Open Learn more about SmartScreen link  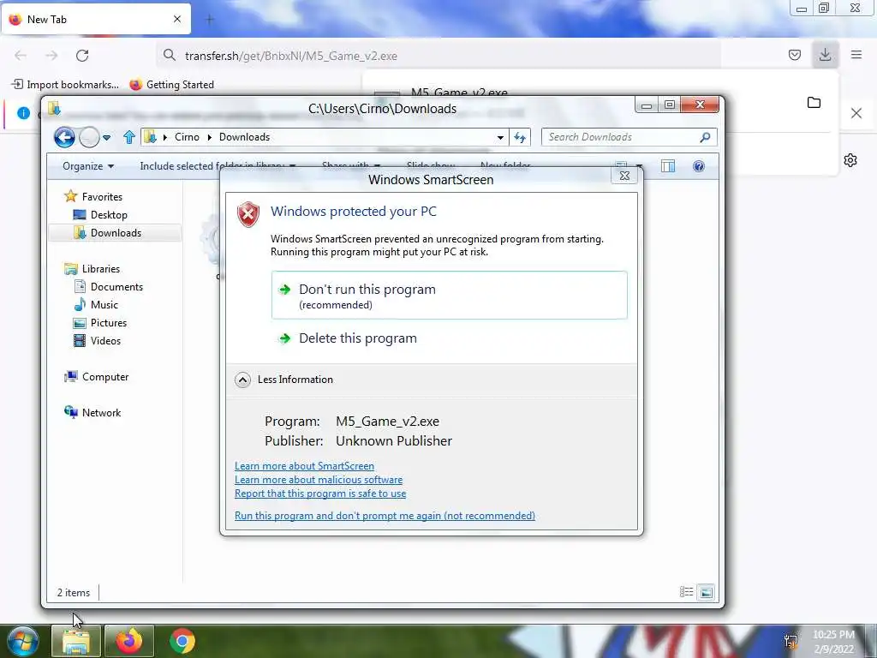coord(304,466)
